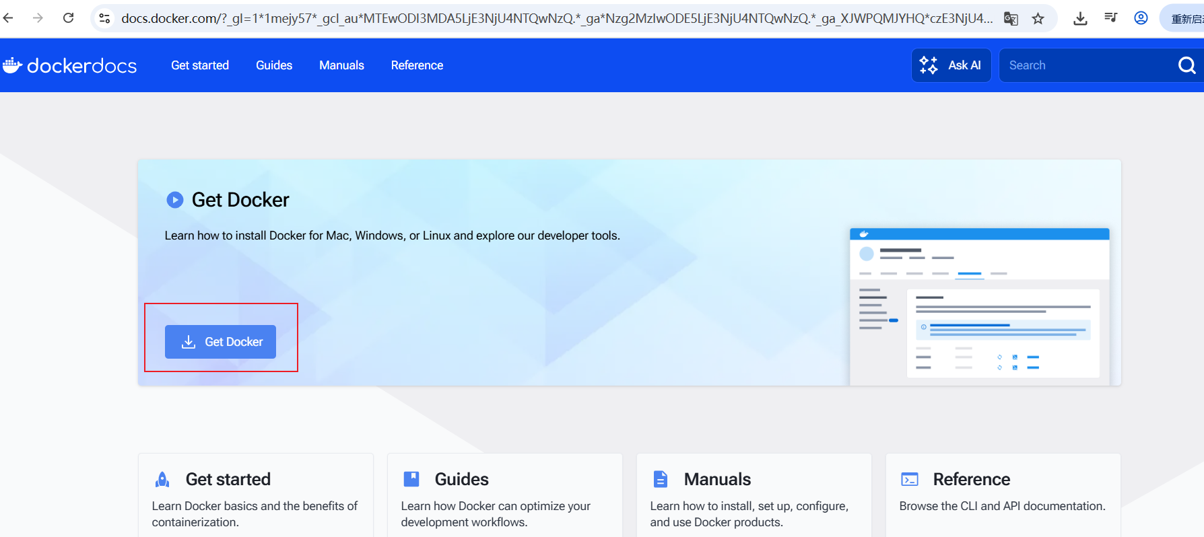Open the Manuals card heading
The width and height of the screenshot is (1204, 537).
(717, 479)
